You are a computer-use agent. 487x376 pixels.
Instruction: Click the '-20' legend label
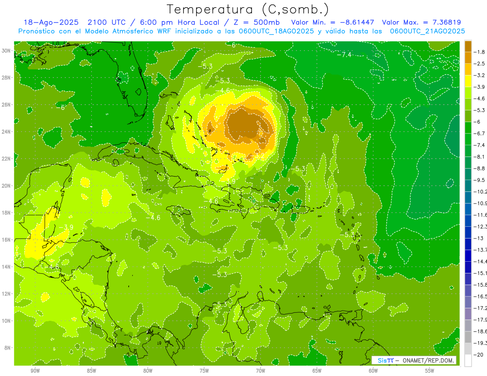(x=478, y=355)
